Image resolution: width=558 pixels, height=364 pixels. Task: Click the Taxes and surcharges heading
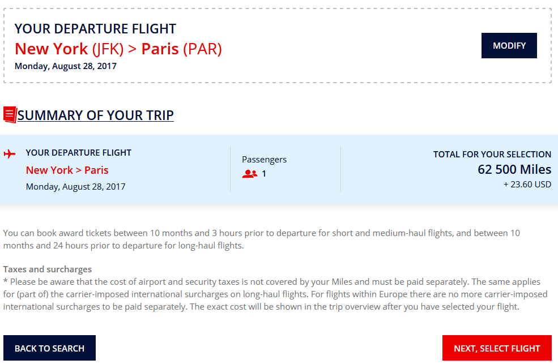pyautogui.click(x=48, y=269)
